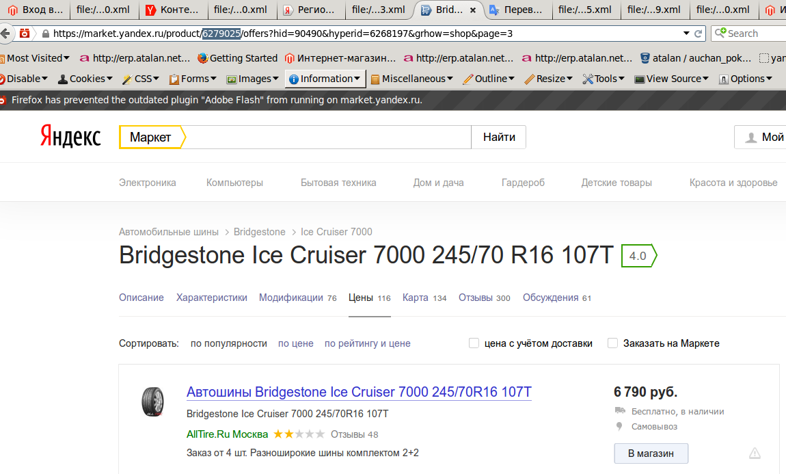Click the Яндекс logo
The image size is (786, 474).
(x=70, y=136)
